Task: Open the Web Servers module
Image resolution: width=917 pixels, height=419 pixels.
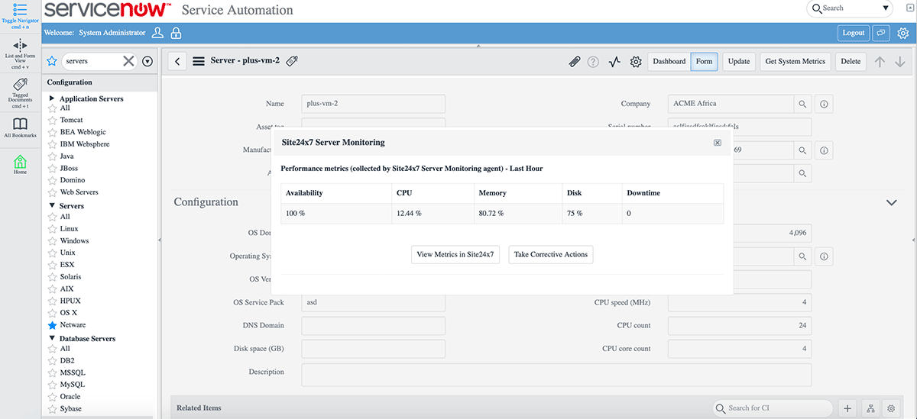Action: point(79,192)
